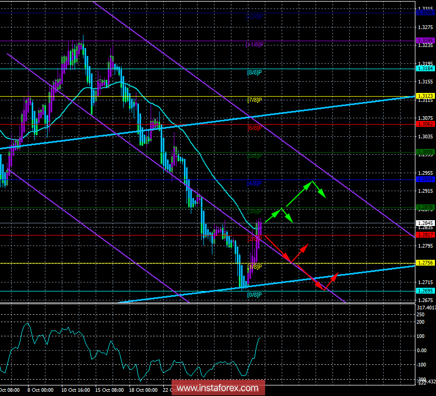The height and width of the screenshot is (396, 436).
Task: Click the 1.2845 current price tag
Action: click(425, 223)
